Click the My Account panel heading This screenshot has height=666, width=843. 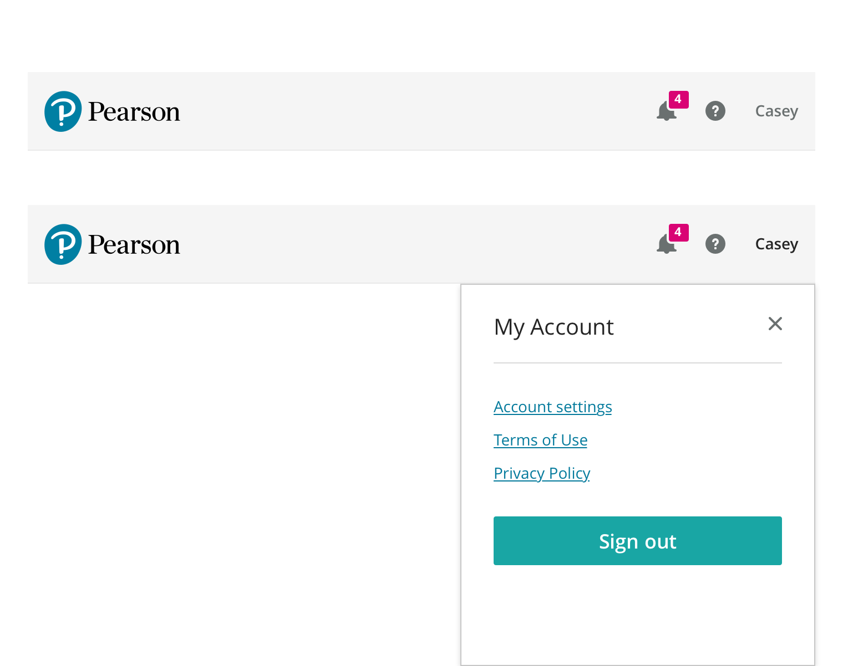tap(553, 327)
